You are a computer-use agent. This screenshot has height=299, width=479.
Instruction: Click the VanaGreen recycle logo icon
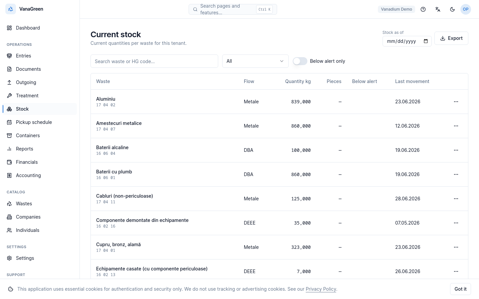pyautogui.click(x=11, y=9)
